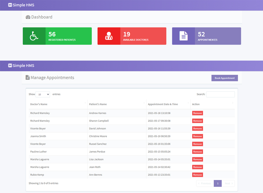The width and height of the screenshot is (263, 193).
Task: Click date 2021-05-15 05:05:24
Action: pos(159,152)
